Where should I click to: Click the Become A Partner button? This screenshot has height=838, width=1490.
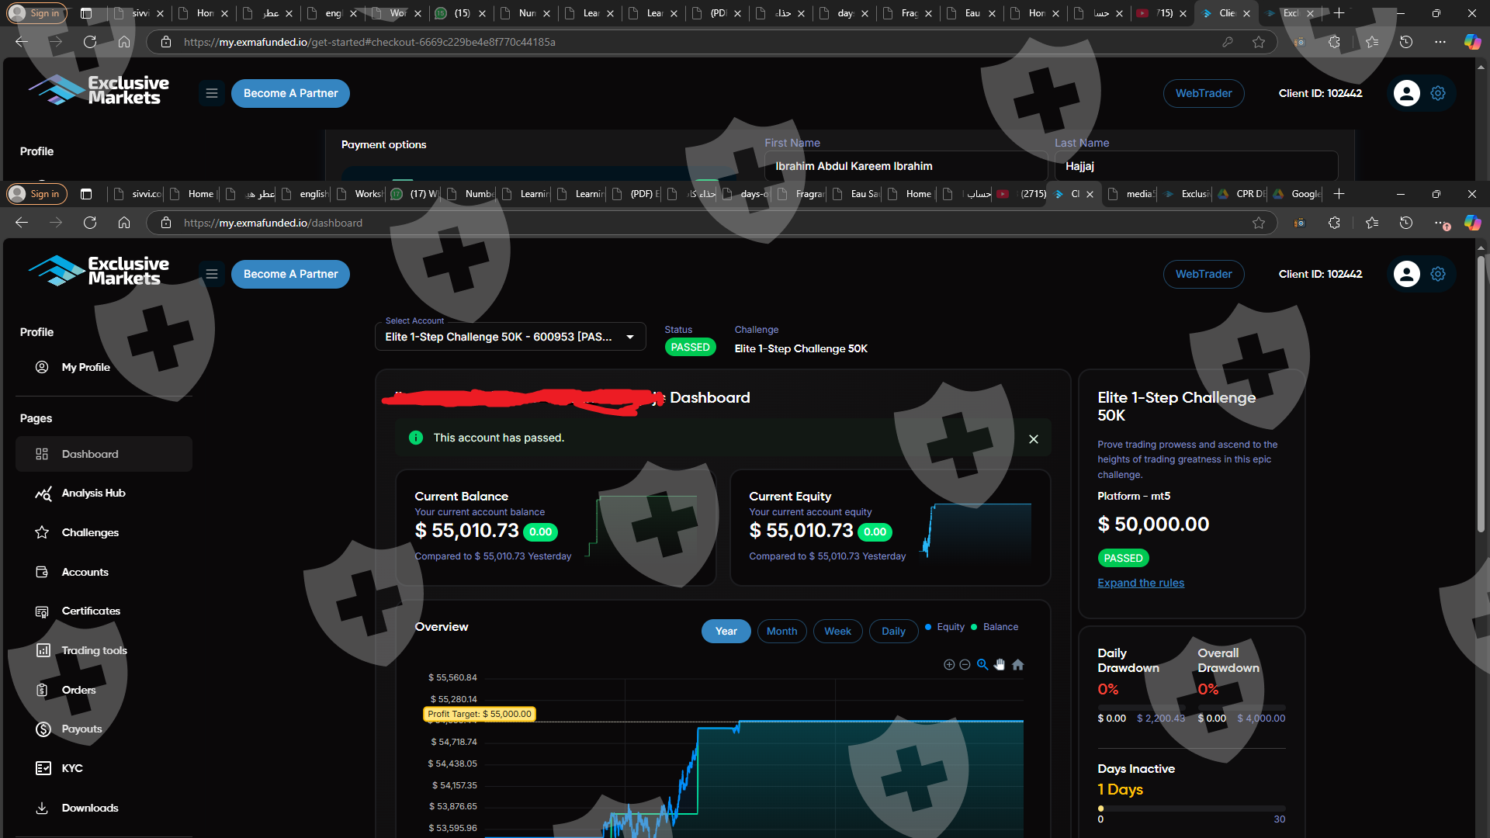point(290,274)
